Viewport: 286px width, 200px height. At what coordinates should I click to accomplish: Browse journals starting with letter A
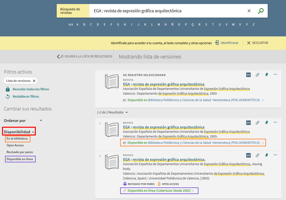(78, 25)
